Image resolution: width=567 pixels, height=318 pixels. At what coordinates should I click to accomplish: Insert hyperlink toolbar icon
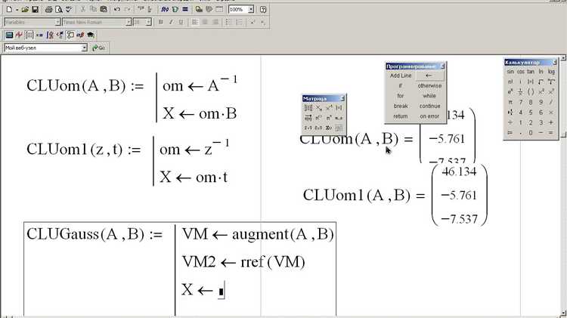[x=199, y=9]
